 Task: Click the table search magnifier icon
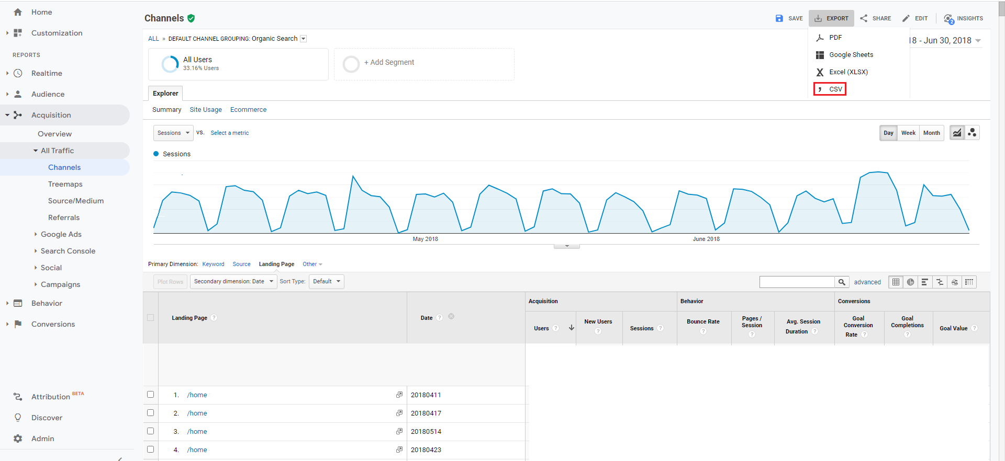click(842, 282)
